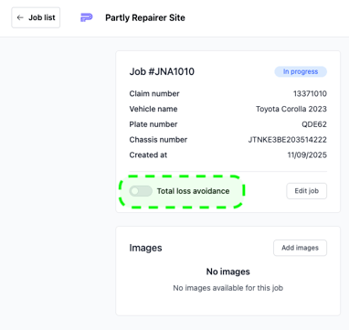Select claim number value 13371010
The image size is (349, 330).
pyautogui.click(x=310, y=93)
